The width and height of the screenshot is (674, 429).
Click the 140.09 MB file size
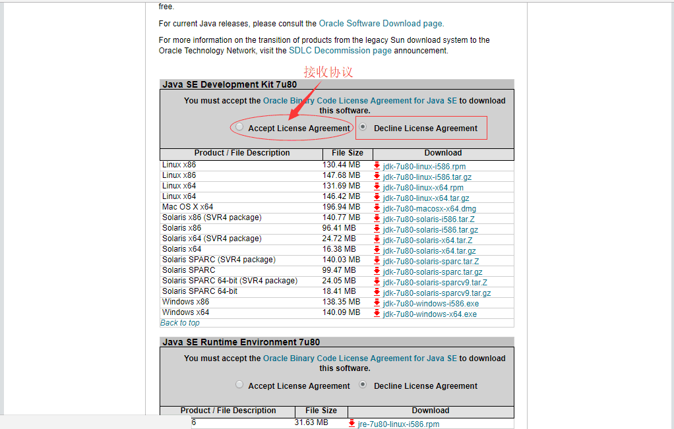342,312
